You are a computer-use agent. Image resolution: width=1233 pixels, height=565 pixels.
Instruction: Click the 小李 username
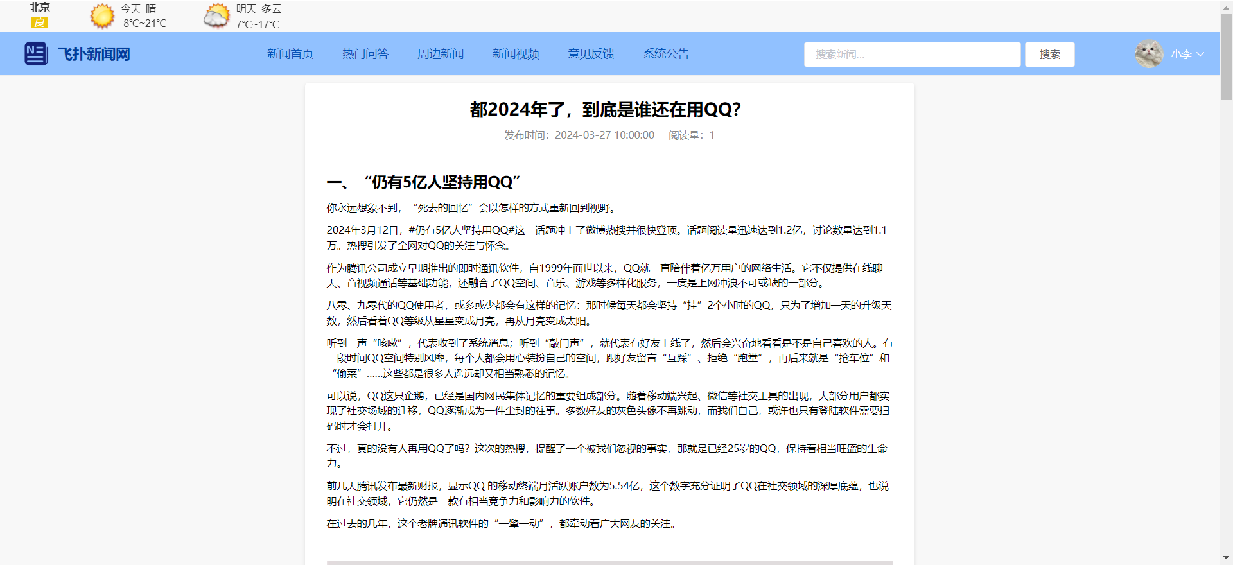click(1180, 55)
